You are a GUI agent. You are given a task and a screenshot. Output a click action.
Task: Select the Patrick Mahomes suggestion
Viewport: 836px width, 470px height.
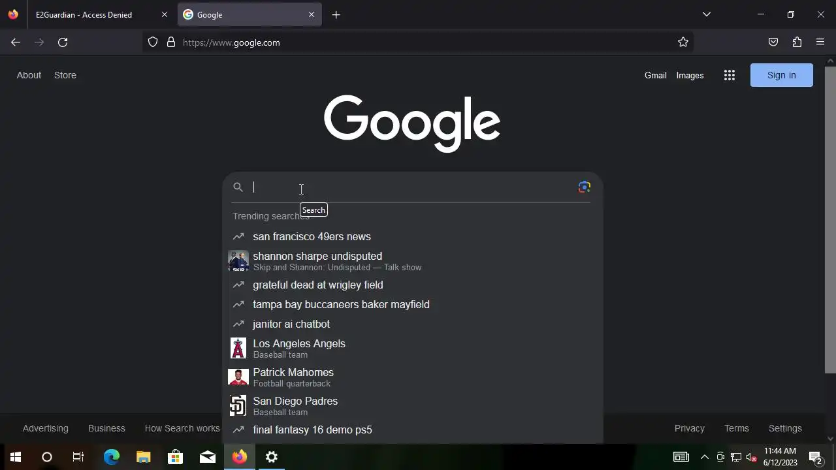click(412, 377)
